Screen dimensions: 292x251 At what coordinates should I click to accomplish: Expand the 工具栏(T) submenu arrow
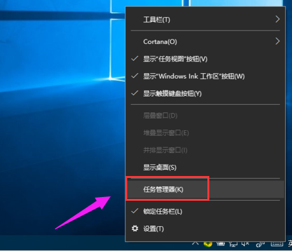277,19
